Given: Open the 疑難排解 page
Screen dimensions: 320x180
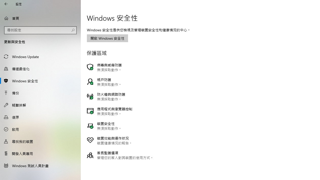Looking at the screenshot, I should [x=40, y=105].
